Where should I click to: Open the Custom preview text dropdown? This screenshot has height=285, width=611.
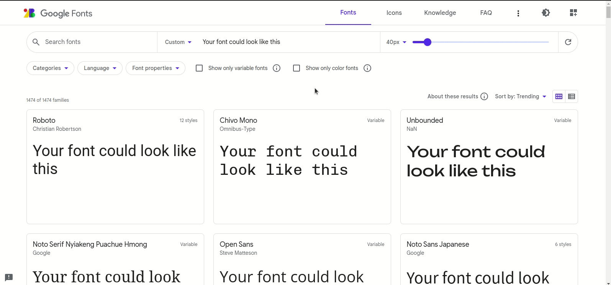[x=178, y=42]
